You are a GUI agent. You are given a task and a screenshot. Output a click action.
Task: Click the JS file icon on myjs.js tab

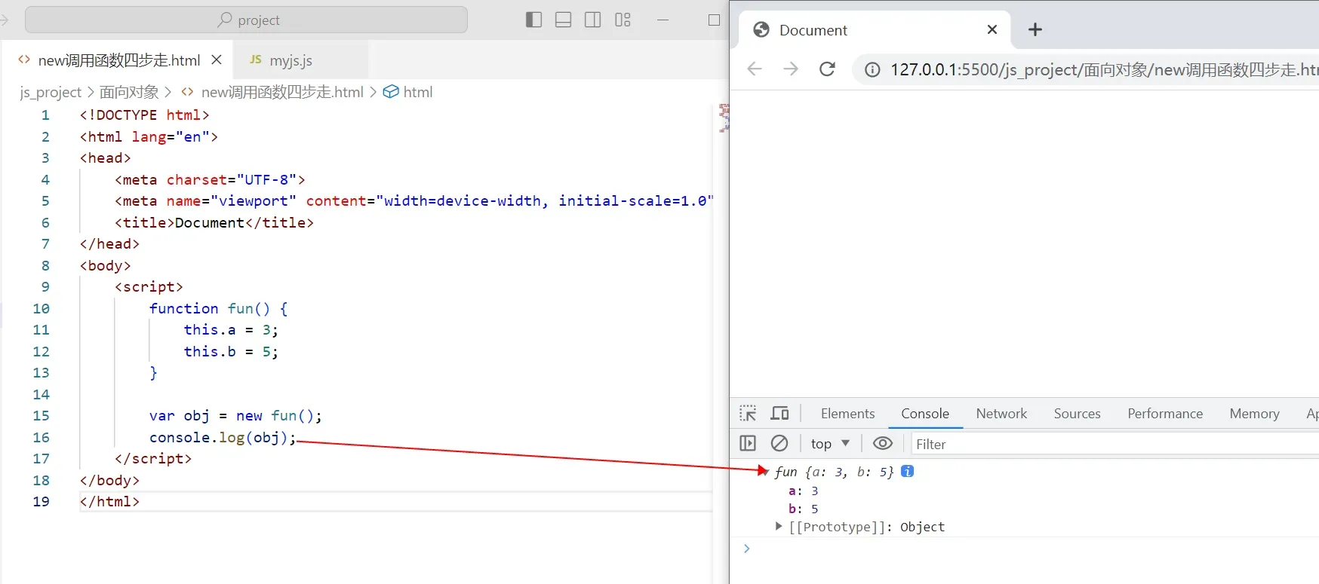click(256, 60)
